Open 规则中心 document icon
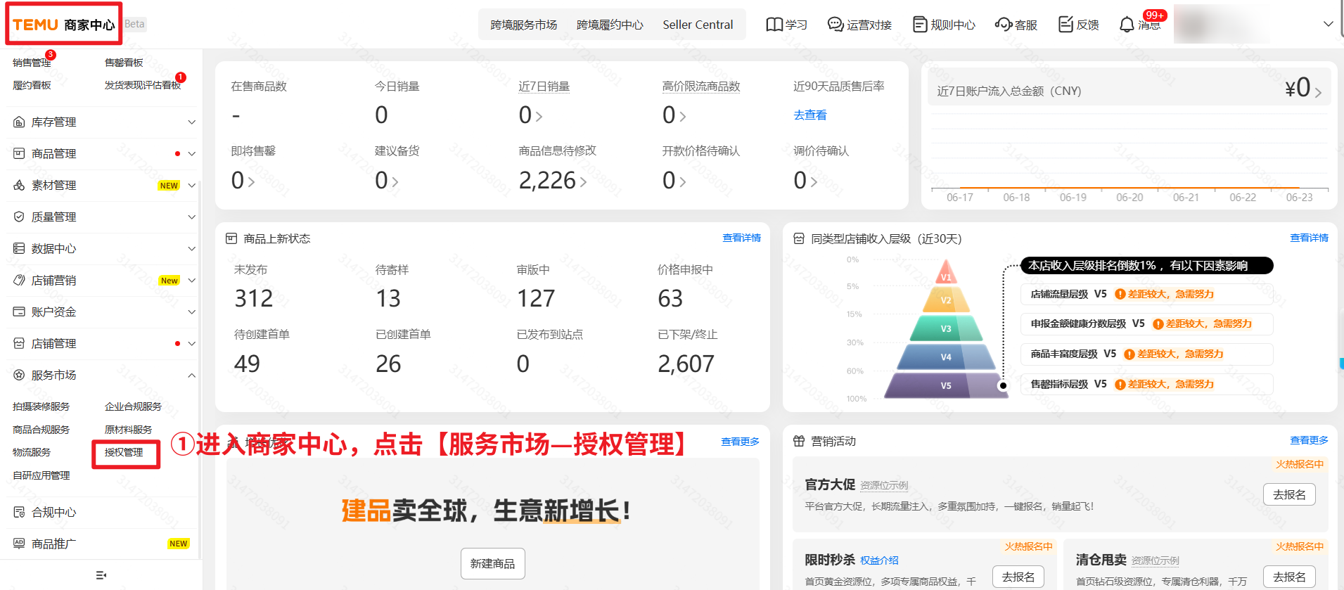Image resolution: width=1344 pixels, height=590 pixels. [920, 25]
